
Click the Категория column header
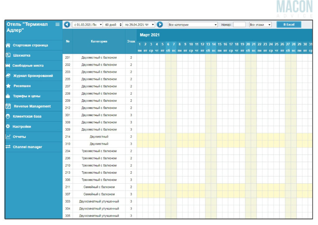pos(99,41)
